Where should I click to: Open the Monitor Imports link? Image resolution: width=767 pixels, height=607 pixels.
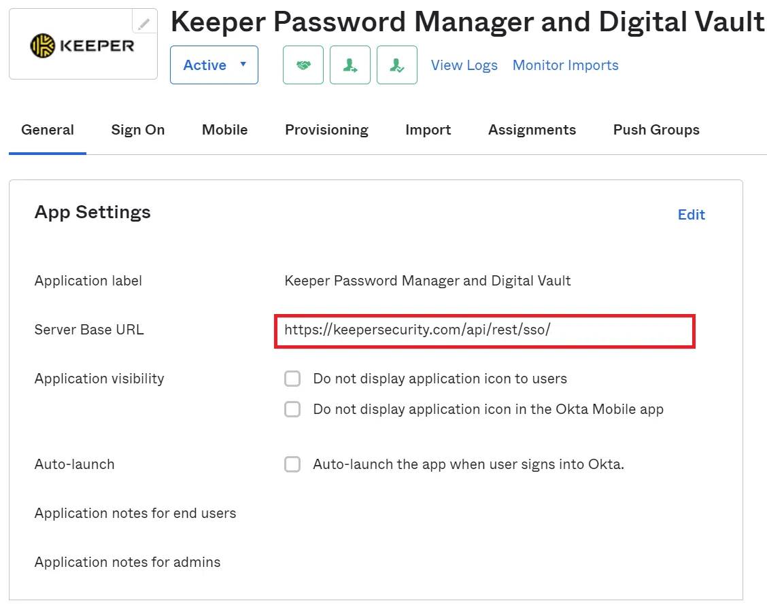pos(566,65)
